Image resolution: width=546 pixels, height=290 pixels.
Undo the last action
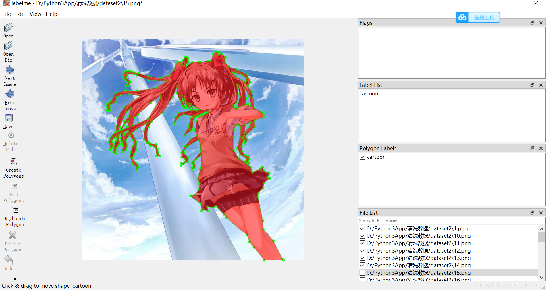coord(9,260)
